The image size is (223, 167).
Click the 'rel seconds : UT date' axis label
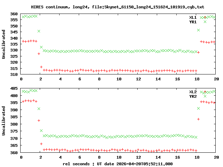[x=117, y=164]
